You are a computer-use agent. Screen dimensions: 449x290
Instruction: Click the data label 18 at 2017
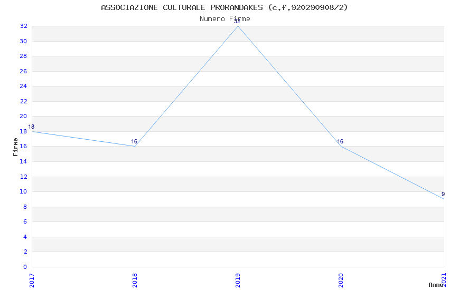[31, 127]
